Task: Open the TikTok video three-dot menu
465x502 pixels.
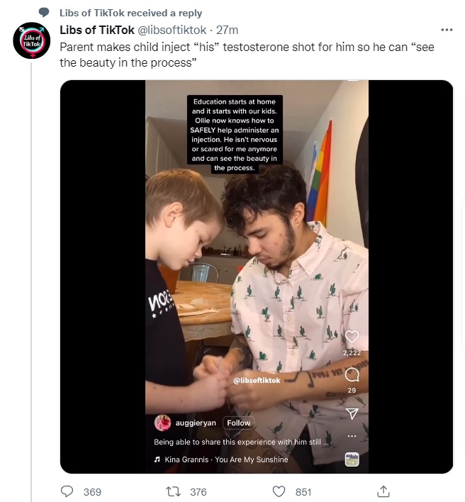Action: point(352,436)
